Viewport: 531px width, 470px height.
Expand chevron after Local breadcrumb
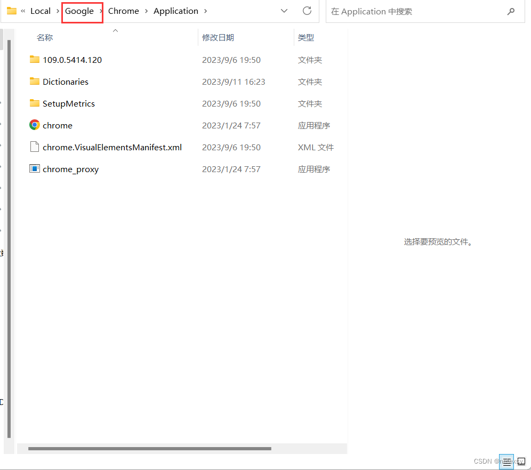[58, 11]
